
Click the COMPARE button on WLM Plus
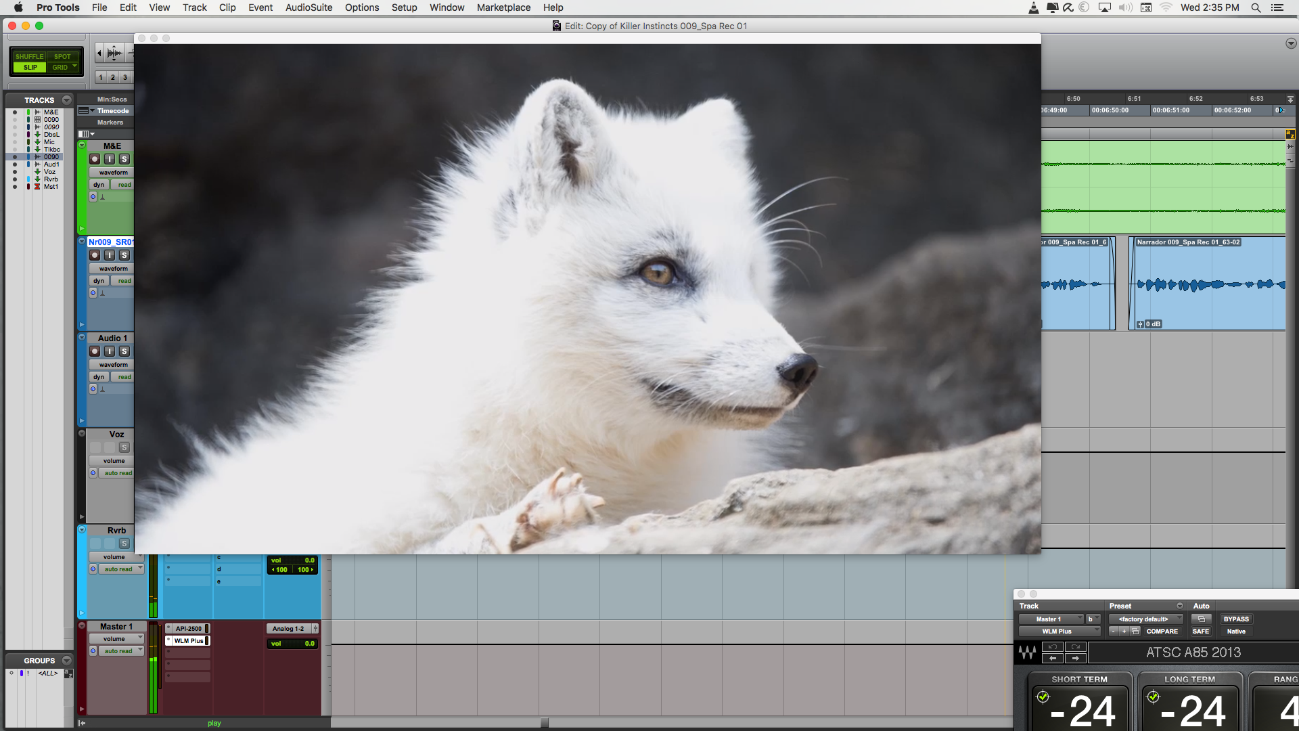1162,631
